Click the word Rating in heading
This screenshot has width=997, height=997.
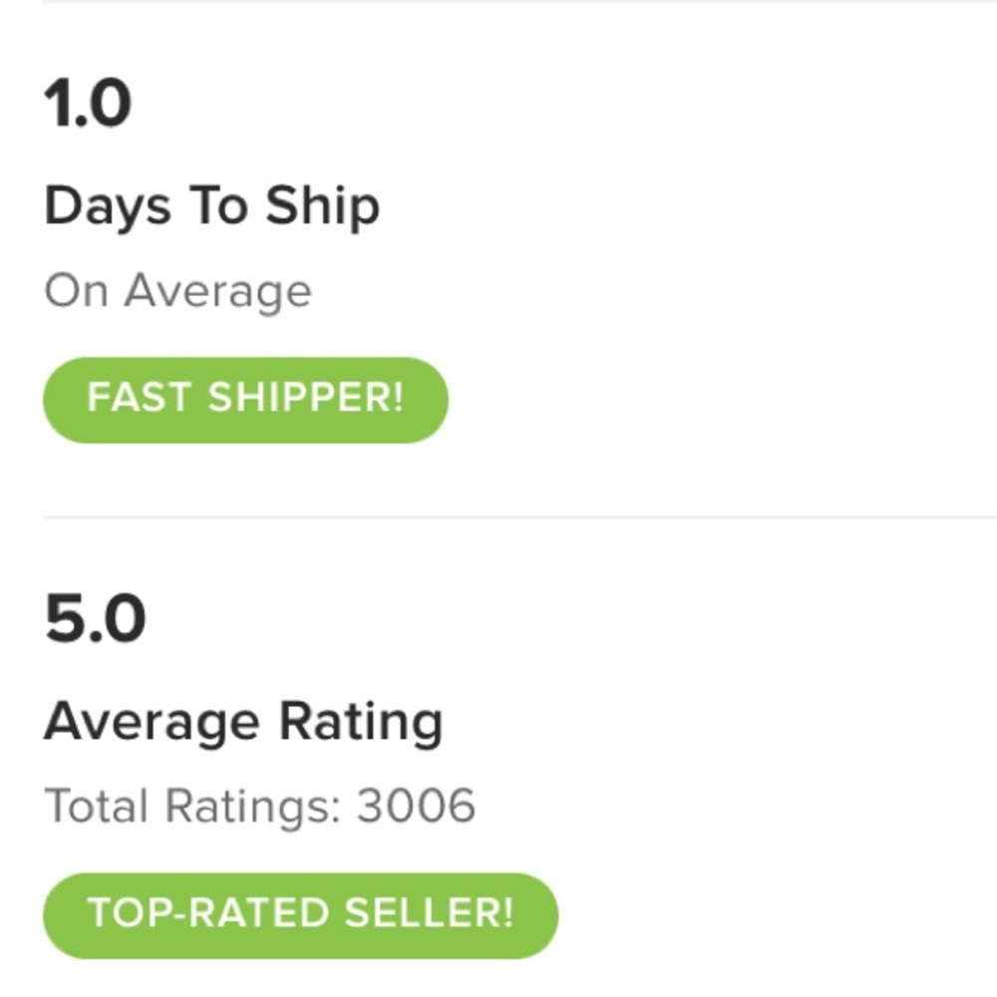(361, 722)
